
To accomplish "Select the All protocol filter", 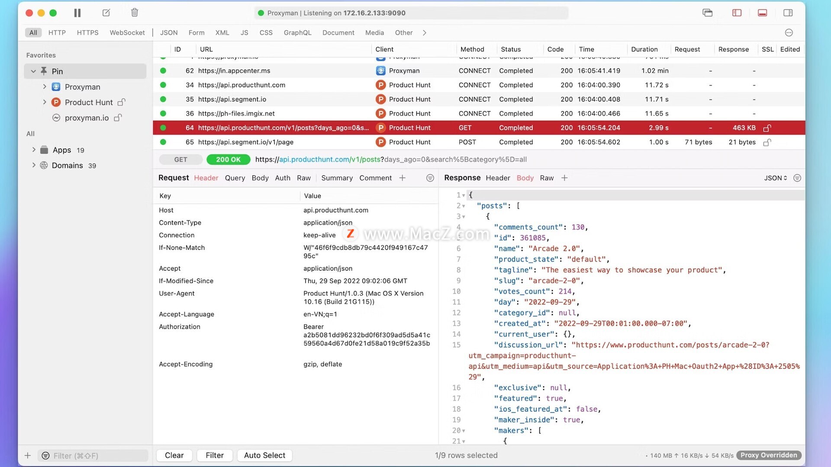I will click(x=33, y=33).
